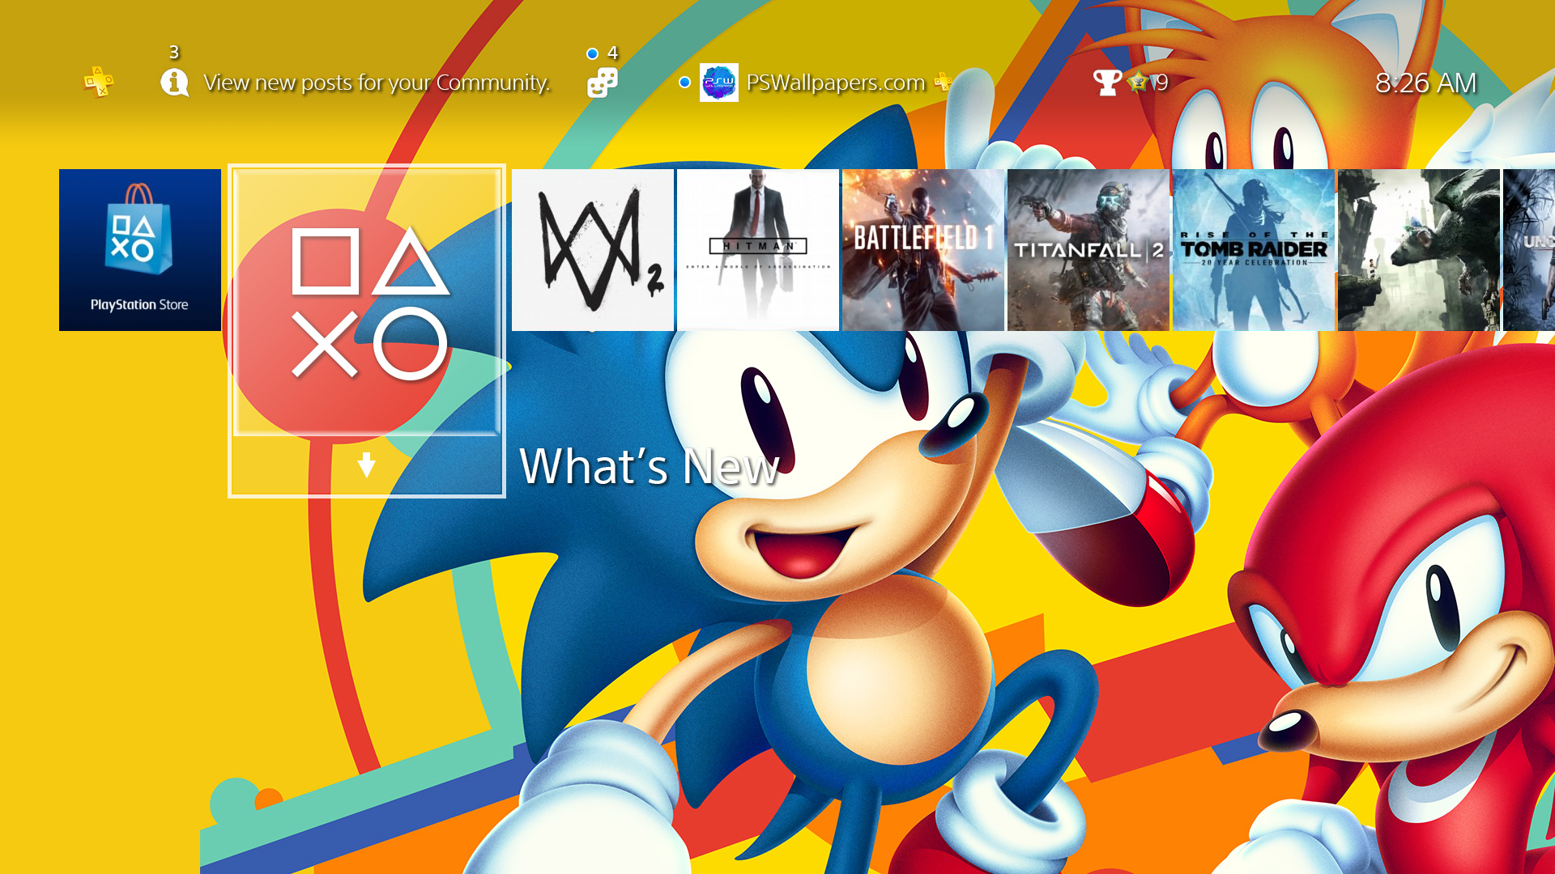Screen dimensions: 1555x874
Task: Launch The Last Guardian game tile
Action: pos(1419,249)
